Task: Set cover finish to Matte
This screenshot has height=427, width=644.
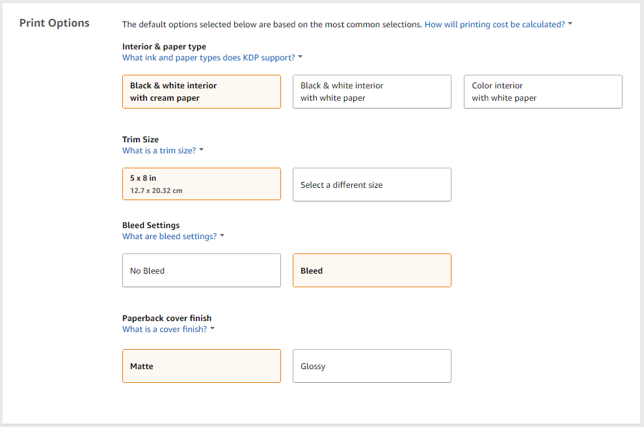Action: pos(201,366)
